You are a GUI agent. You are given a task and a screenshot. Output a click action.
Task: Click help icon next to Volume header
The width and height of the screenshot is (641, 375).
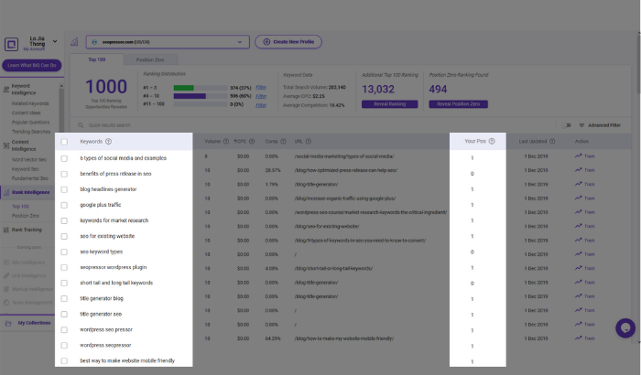click(x=226, y=142)
